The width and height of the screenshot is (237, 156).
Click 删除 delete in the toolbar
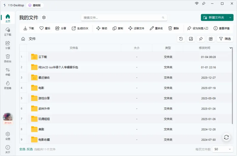coord(174,28)
